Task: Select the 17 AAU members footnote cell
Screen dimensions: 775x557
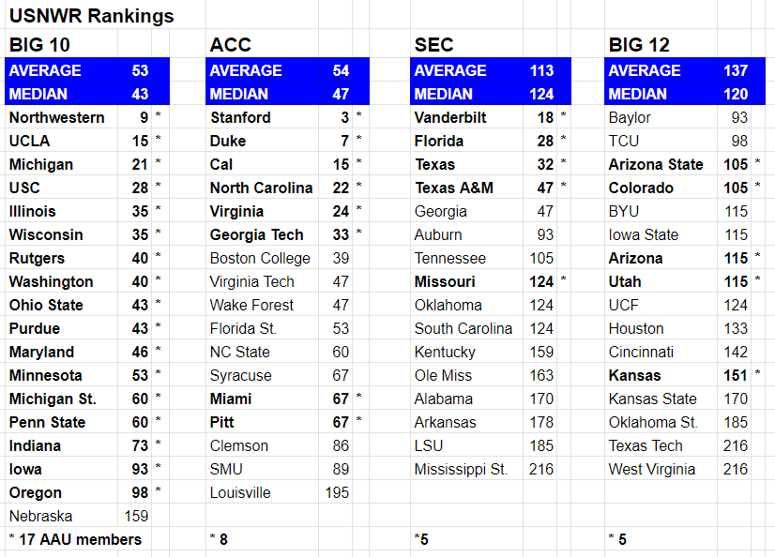Action: point(75,539)
